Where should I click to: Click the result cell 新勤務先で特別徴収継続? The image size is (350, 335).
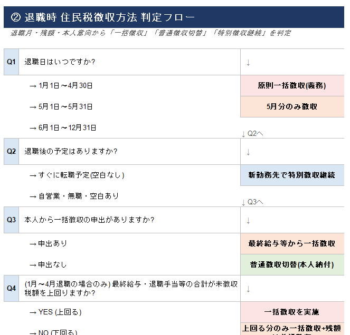292,175
